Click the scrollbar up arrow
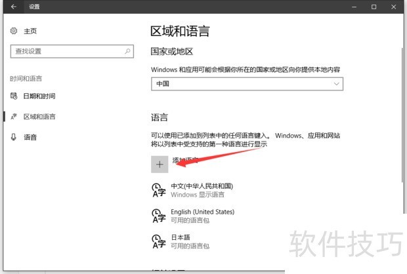The width and height of the screenshot is (407, 274). (402, 25)
